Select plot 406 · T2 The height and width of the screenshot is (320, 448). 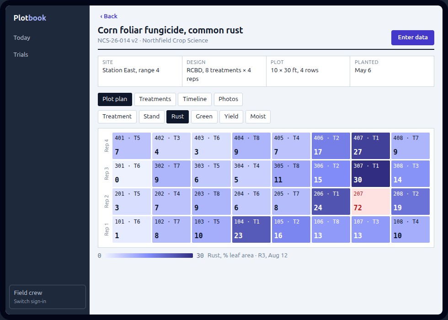(331, 146)
